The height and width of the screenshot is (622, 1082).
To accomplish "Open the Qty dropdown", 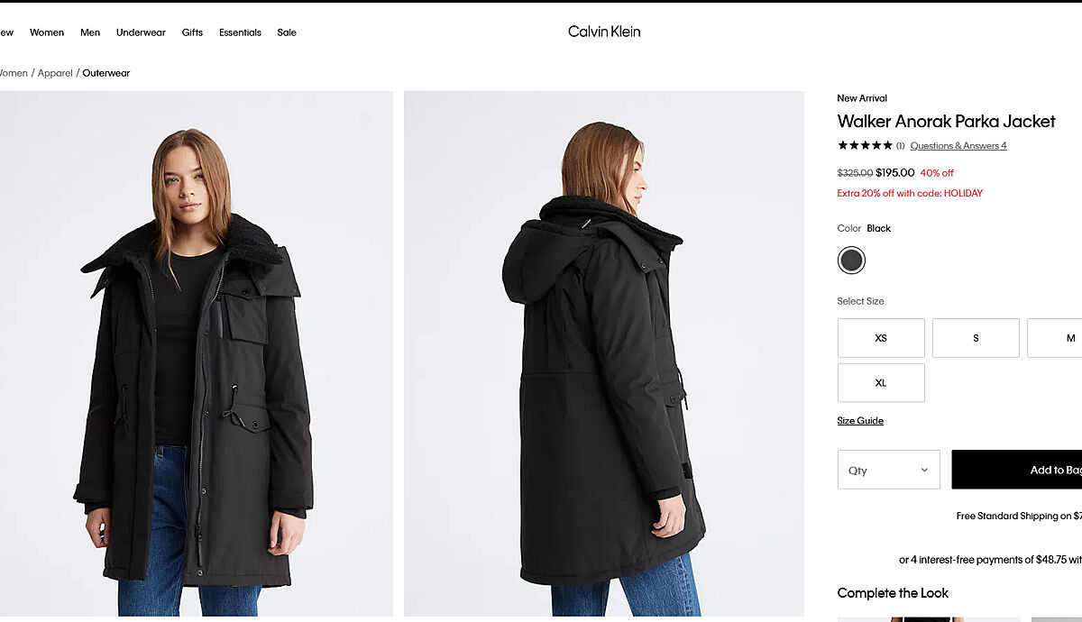I will click(x=888, y=470).
